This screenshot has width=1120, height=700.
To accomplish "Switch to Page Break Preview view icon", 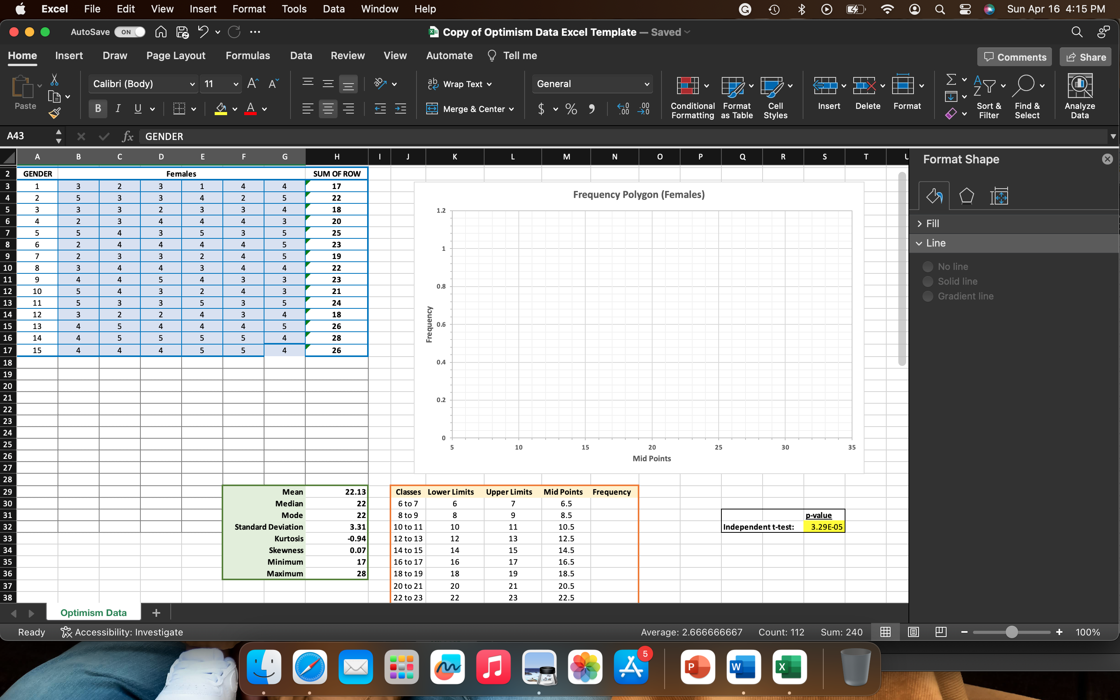I will 941,632.
